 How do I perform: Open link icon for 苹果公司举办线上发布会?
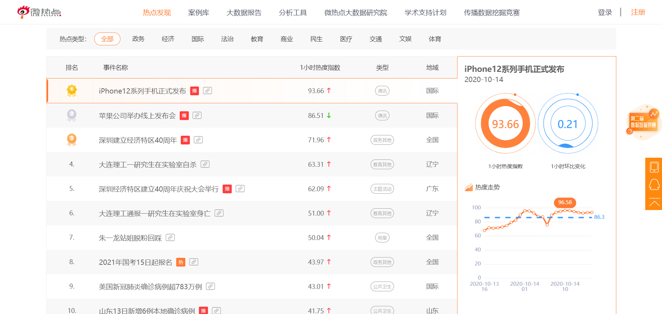[x=197, y=115]
